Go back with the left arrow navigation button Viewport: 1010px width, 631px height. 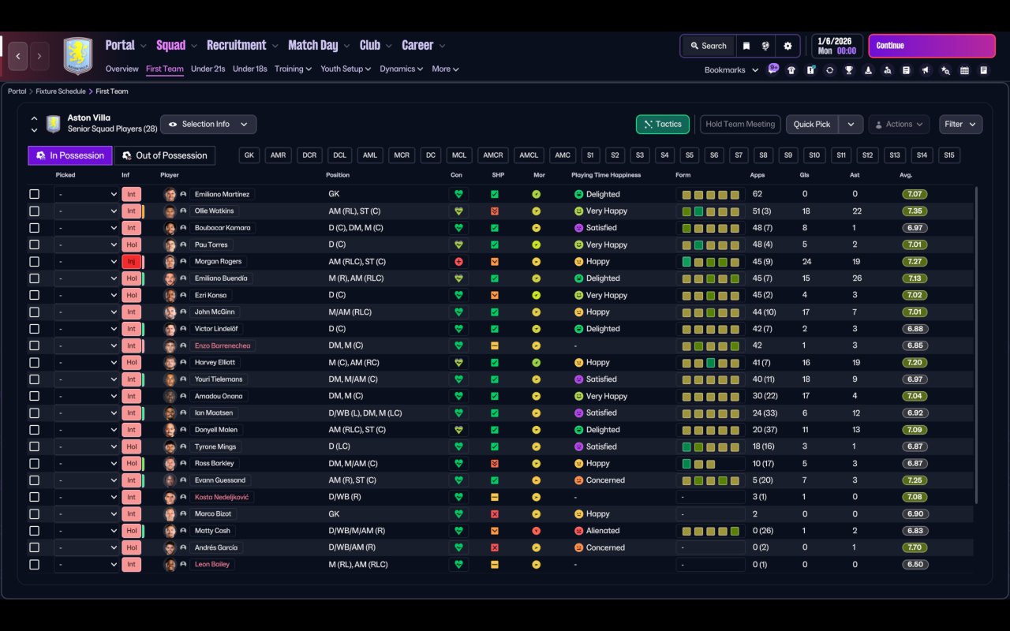click(18, 56)
